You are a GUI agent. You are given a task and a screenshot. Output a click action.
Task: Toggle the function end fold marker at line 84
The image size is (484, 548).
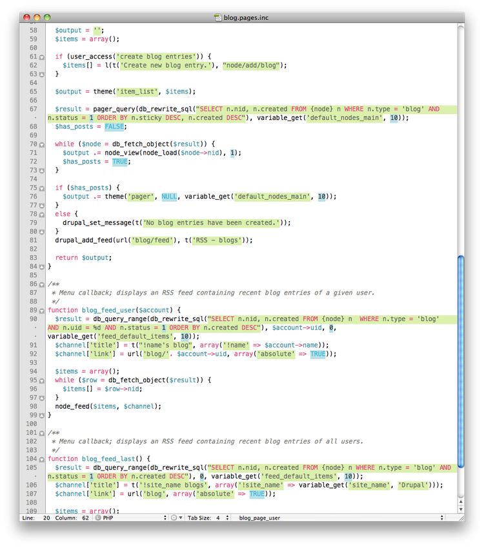click(x=41, y=267)
